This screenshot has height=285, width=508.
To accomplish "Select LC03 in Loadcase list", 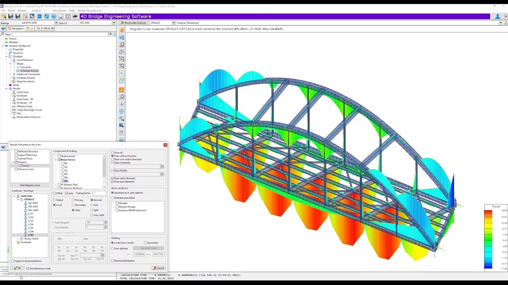I will [x=31, y=220].
